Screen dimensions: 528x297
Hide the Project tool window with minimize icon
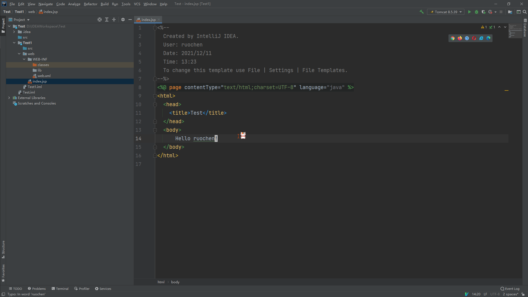tap(130, 20)
